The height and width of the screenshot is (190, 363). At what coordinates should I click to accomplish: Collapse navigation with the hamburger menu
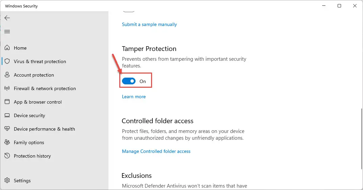tap(7, 31)
